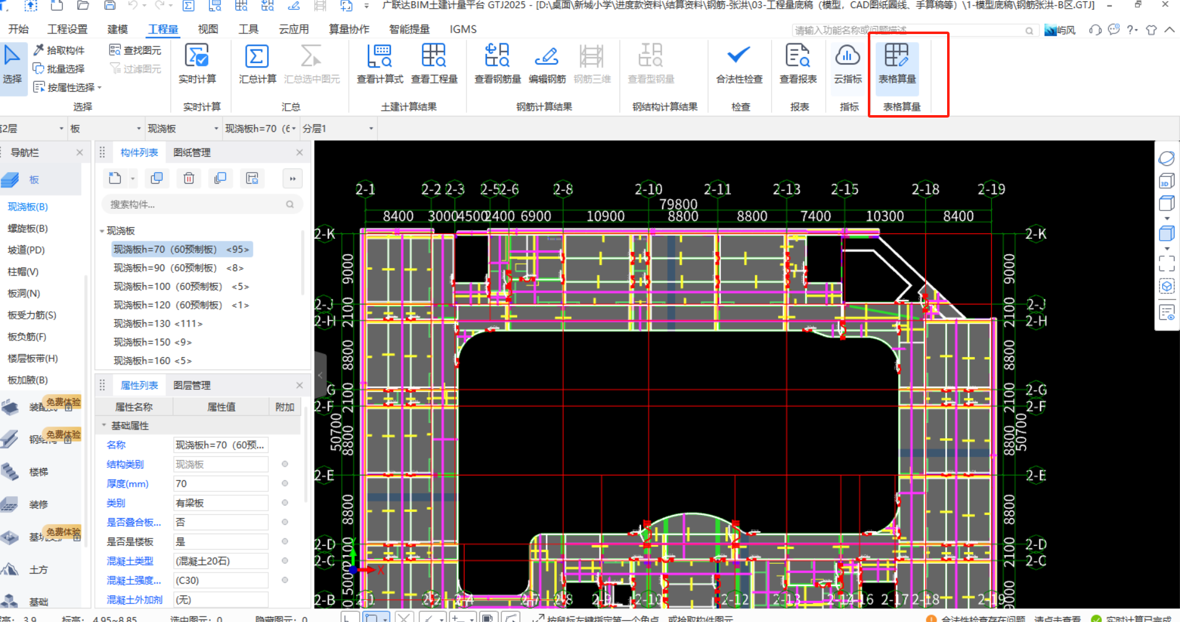
Task: Toggle 附加 circle for 类别 row
Action: (x=285, y=503)
